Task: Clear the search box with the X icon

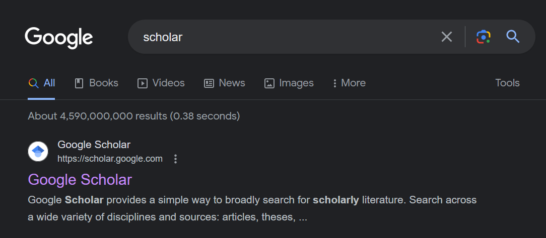Action: click(x=447, y=37)
